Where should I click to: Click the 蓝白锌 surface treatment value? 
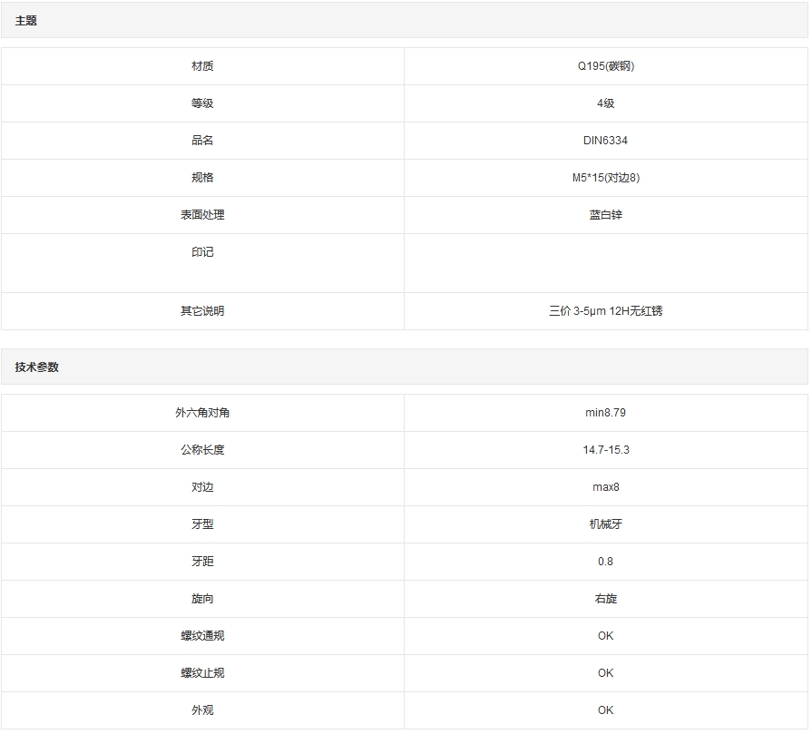point(605,215)
